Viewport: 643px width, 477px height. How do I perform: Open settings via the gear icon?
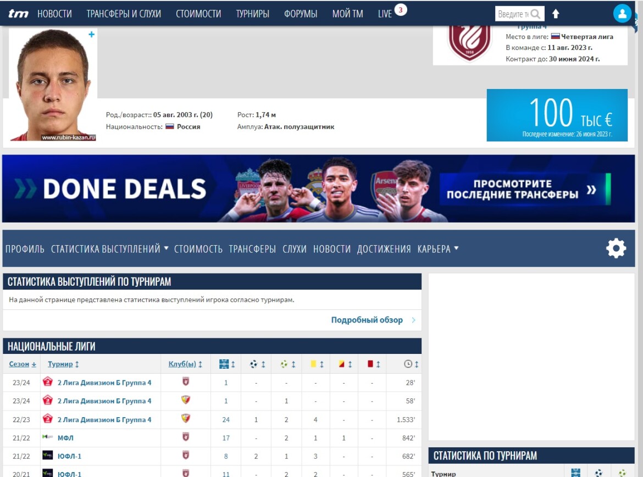tap(616, 249)
